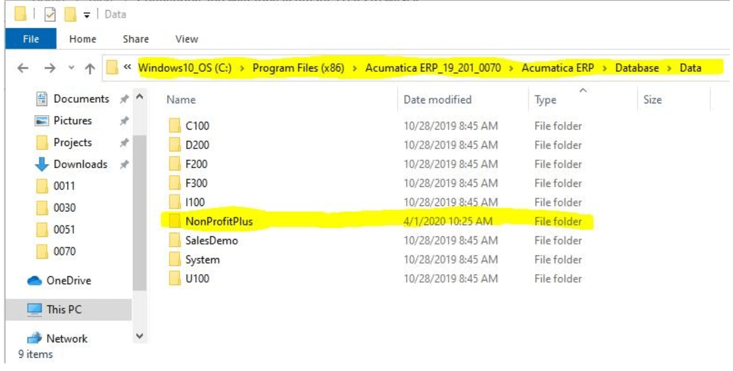
Task: Open Downloads in Quick access
Action: (x=80, y=164)
